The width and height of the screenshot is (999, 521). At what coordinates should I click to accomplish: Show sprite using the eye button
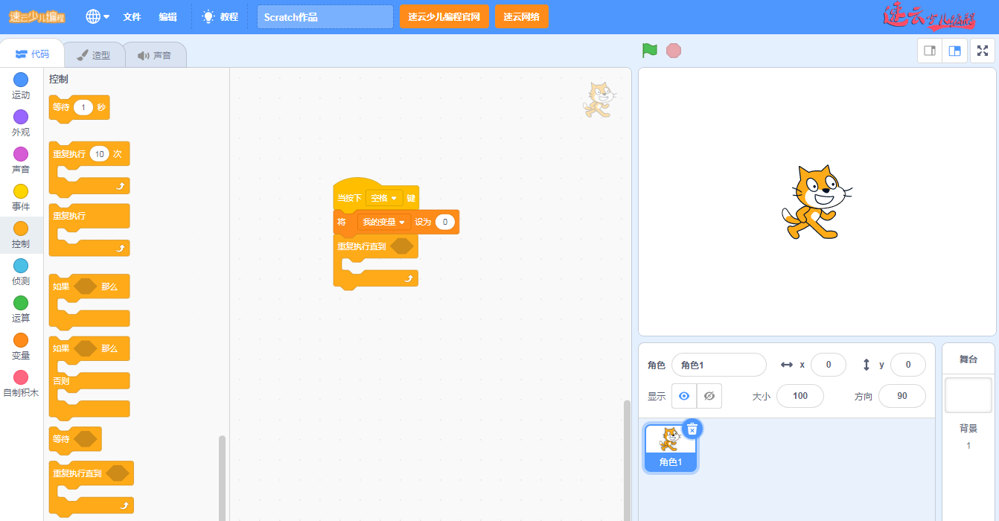click(684, 396)
